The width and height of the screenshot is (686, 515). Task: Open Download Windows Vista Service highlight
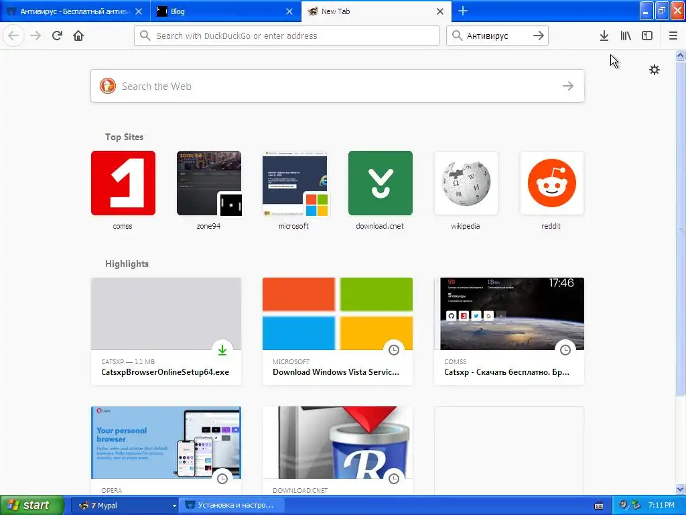pos(338,331)
